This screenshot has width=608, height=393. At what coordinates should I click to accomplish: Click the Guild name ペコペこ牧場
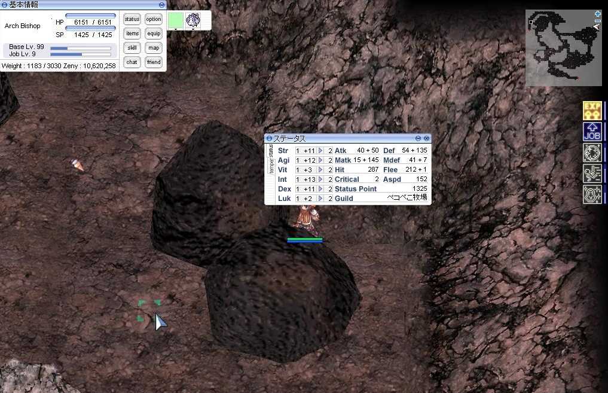pos(407,197)
